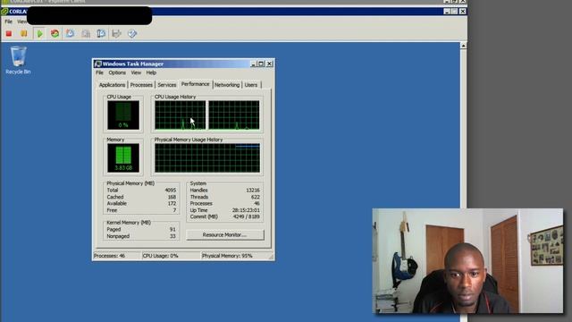Viewport: 572px width, 322px height.
Task: Switch to the Services tab
Action: tap(167, 85)
